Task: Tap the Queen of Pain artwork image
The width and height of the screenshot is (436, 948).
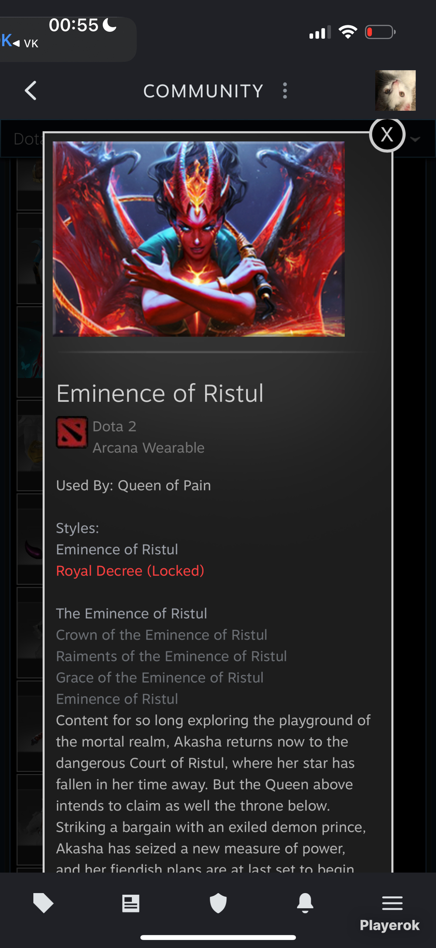Action: tap(199, 239)
